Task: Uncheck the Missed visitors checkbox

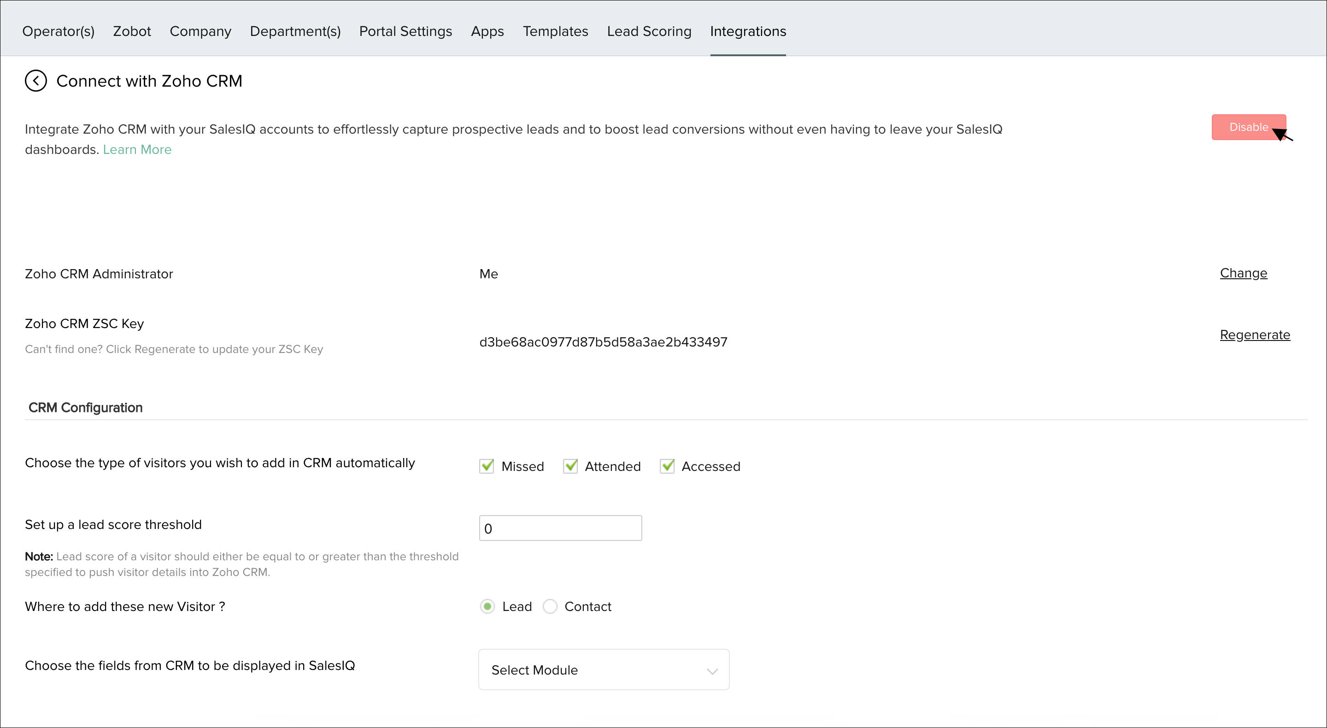Action: (x=486, y=466)
